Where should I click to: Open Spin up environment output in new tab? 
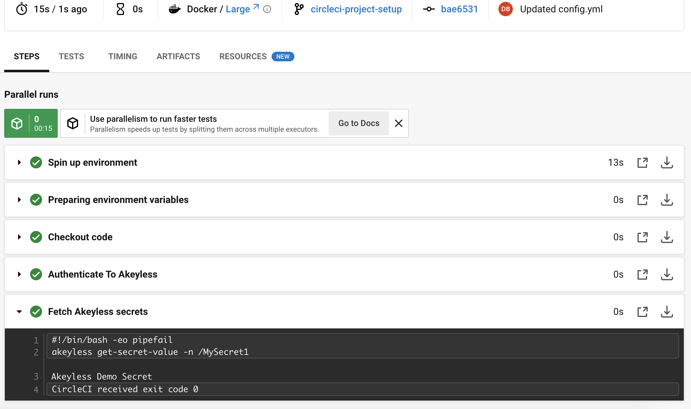643,162
